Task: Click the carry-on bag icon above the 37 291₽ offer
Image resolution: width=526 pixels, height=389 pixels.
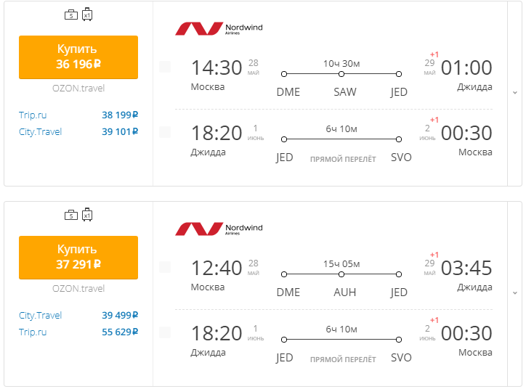Action: point(71,215)
